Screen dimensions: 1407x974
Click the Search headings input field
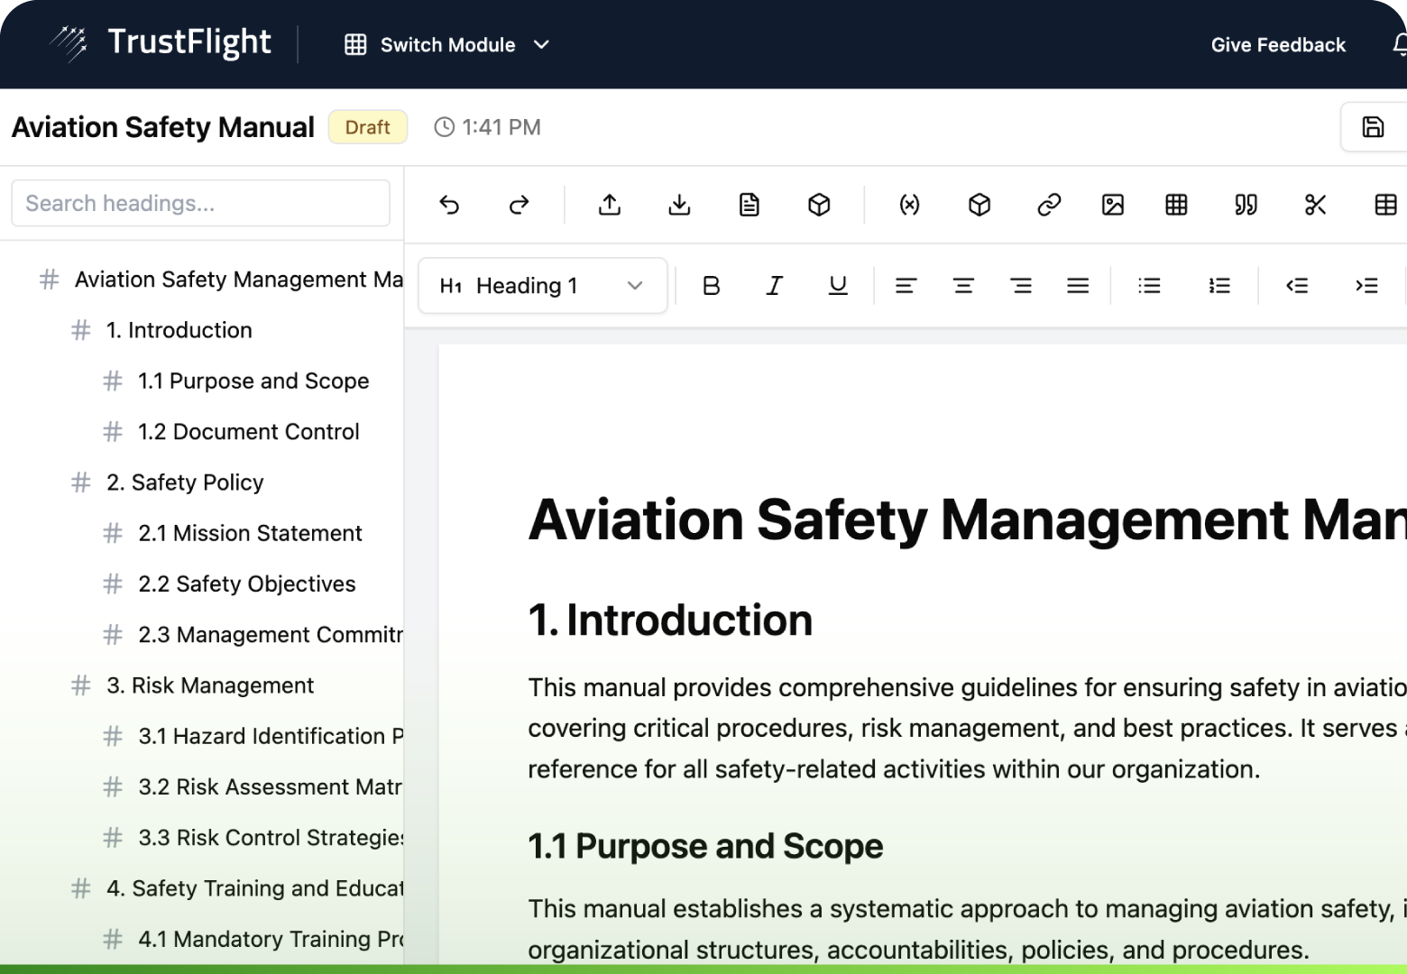coord(200,203)
